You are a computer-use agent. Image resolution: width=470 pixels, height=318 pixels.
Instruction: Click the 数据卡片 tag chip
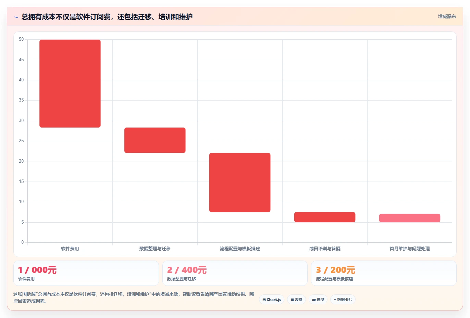(x=343, y=300)
